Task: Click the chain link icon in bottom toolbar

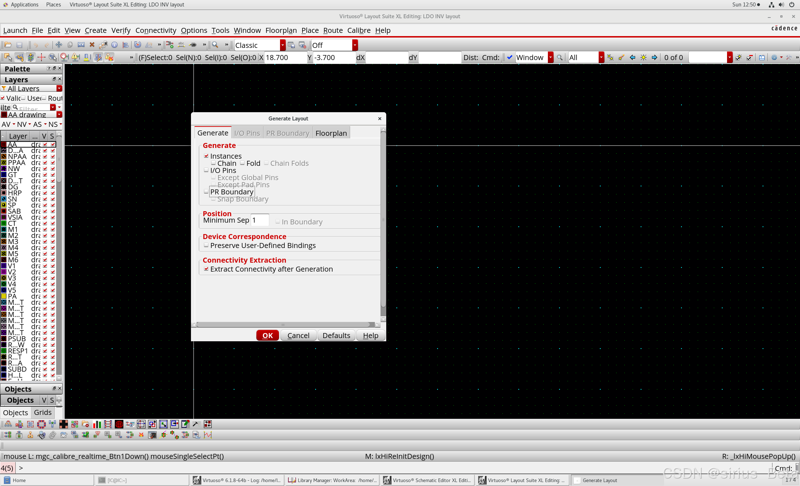Action: point(53,435)
